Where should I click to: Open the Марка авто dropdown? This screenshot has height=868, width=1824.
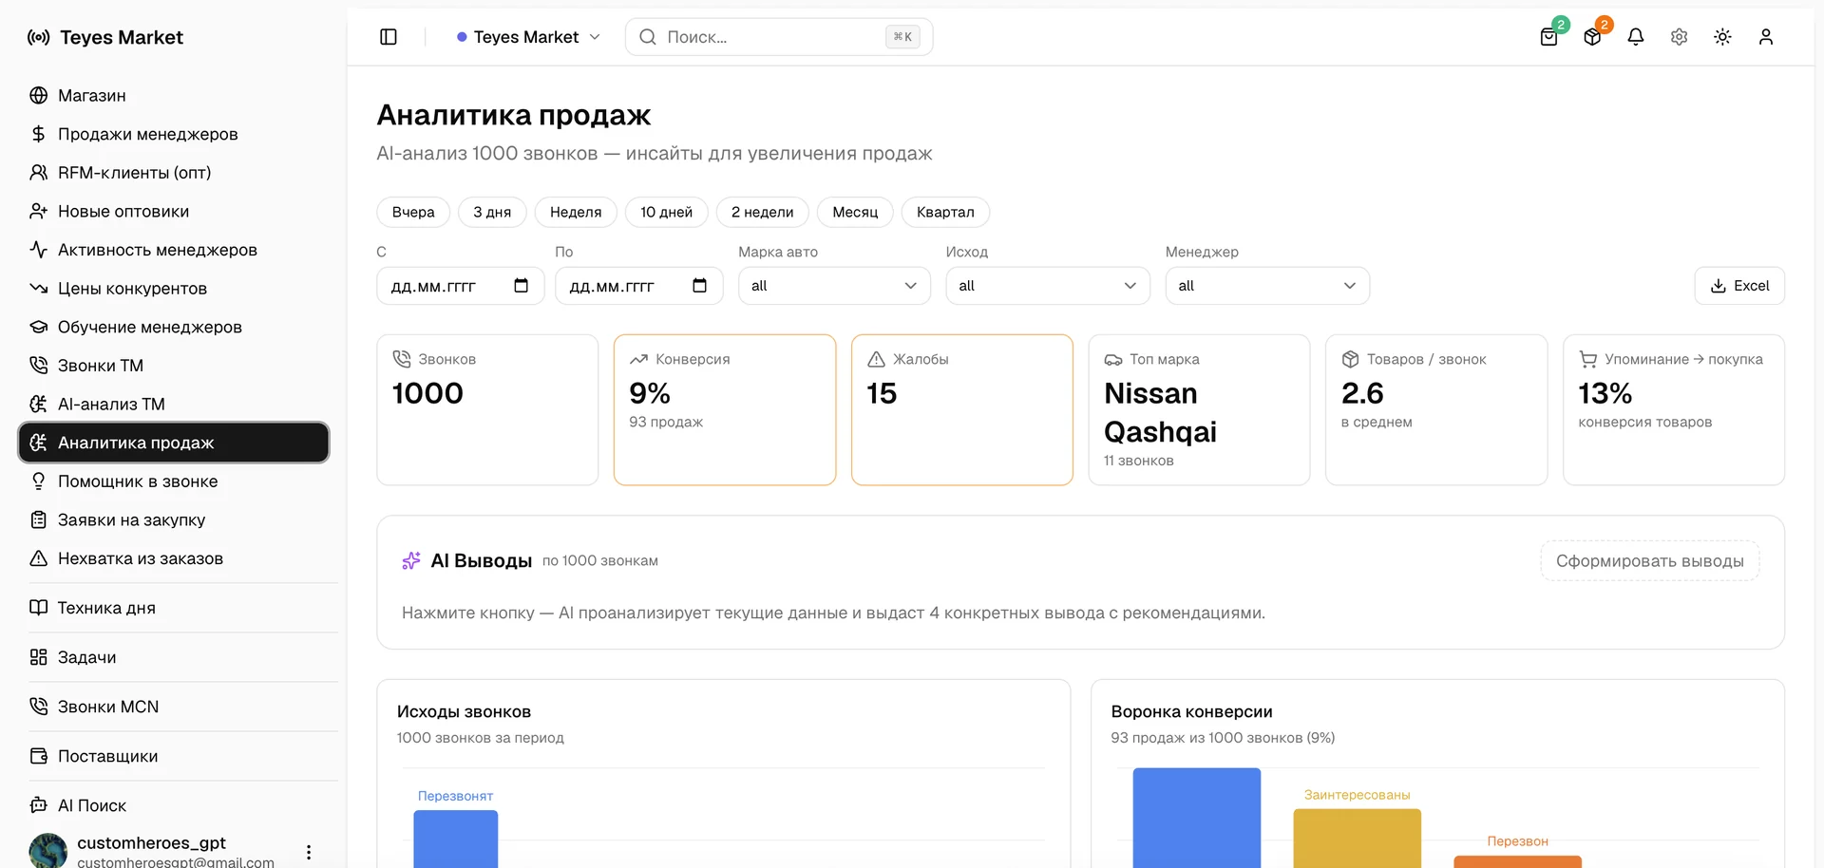(834, 286)
